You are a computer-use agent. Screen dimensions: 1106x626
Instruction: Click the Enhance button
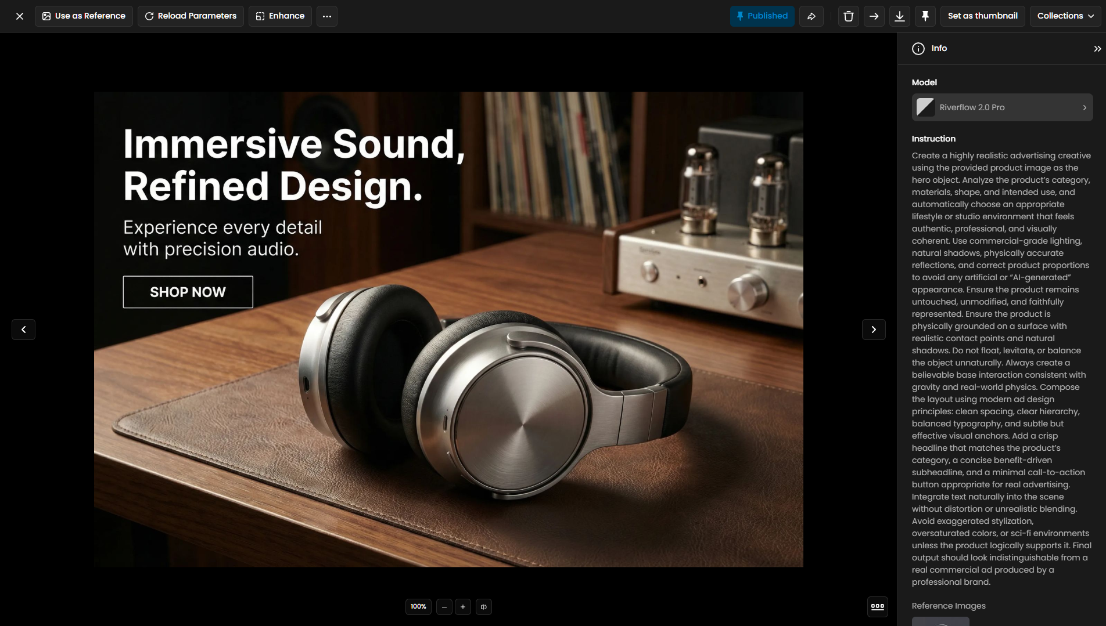280,16
